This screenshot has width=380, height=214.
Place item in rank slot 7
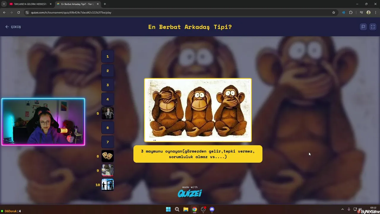click(107, 142)
